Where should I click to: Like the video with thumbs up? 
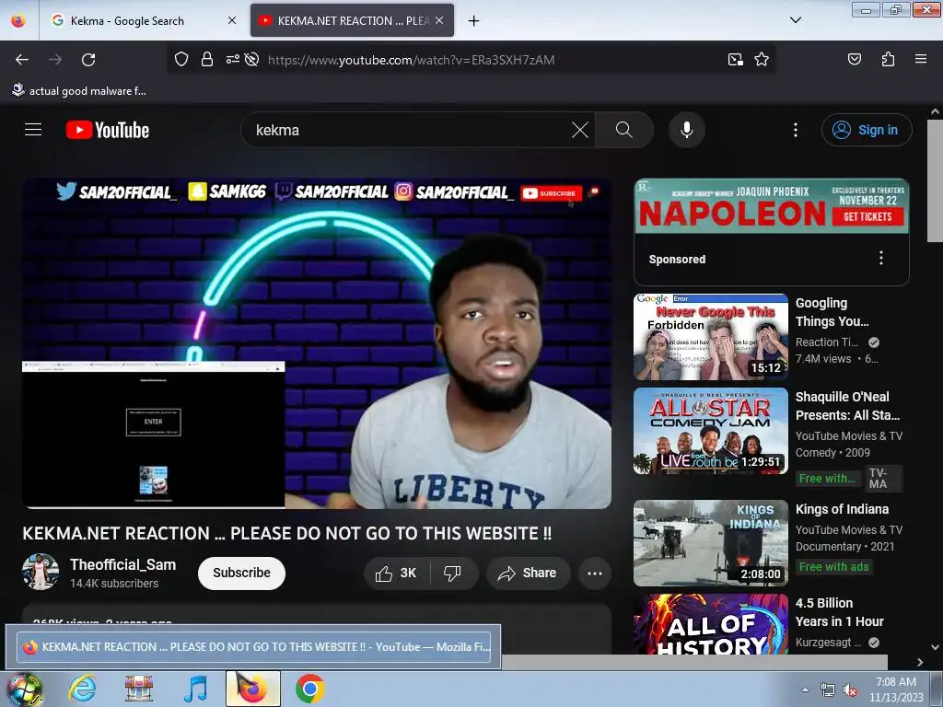[396, 573]
